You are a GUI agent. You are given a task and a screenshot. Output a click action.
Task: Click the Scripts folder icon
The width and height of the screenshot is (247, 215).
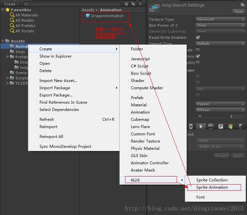12,78
